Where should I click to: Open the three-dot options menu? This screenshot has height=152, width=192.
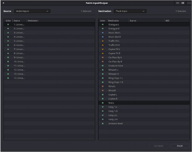189,3
